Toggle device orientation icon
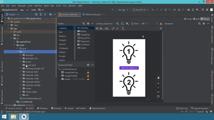Screen dimensions: 214x120 pos(122,24)
